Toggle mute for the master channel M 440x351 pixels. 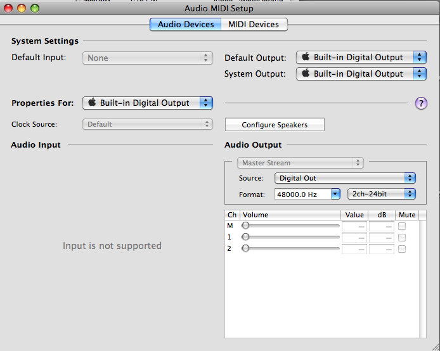(x=402, y=226)
